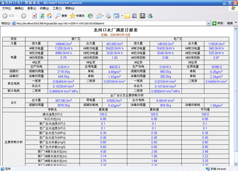238x171 pixels.
Task: Click the value 11200.0kW.h
Action: point(64,48)
